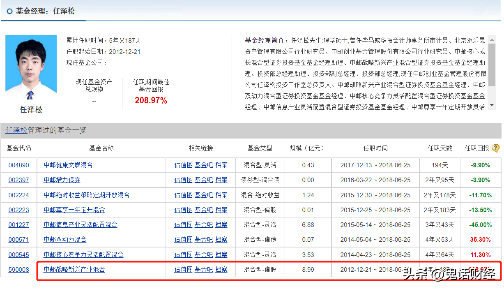Screen dimensions: 504x289
Task: Click the 208.97% best return figure
Action: tap(151, 101)
